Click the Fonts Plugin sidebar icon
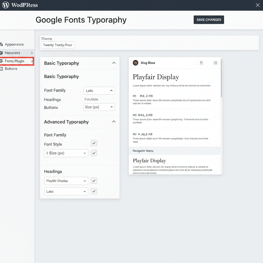Viewport: 263px width, 263px height. (2, 61)
